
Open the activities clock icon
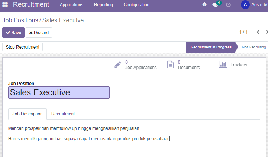228,5
